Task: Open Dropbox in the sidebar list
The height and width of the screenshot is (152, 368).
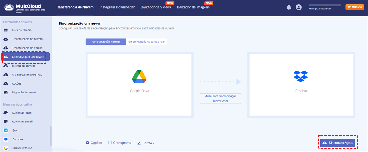Action: (x=18, y=139)
